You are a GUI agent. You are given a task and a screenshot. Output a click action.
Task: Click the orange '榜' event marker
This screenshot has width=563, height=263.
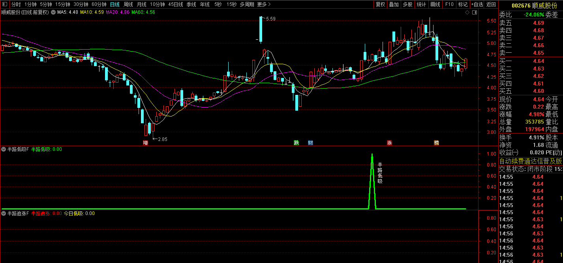(x=436, y=143)
